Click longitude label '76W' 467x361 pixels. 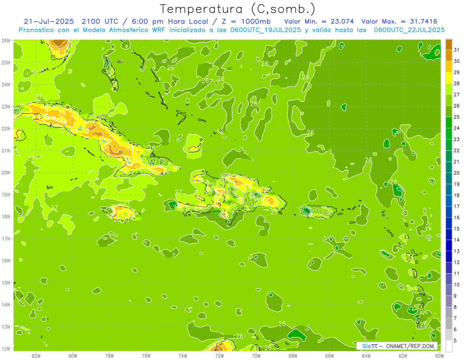(146, 356)
